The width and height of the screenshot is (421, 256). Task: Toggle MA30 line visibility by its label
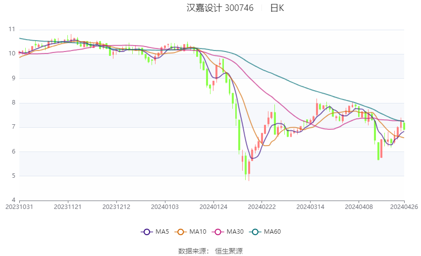(x=235, y=232)
